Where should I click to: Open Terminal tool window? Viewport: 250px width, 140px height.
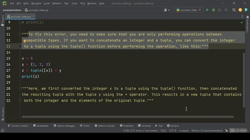tap(144, 126)
